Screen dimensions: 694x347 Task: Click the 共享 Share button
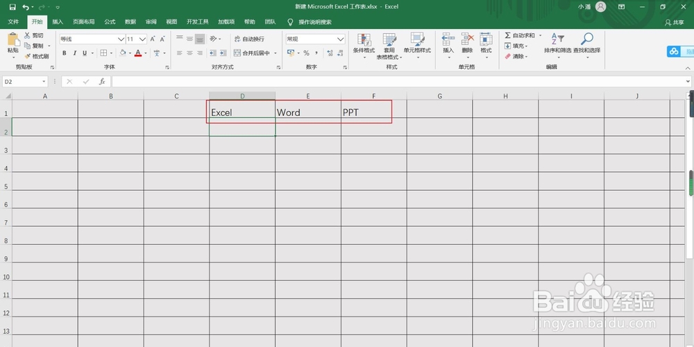pos(674,22)
